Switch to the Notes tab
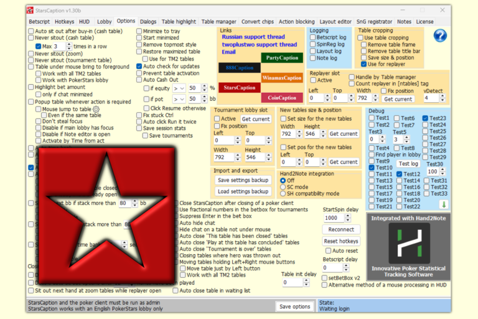 (404, 22)
